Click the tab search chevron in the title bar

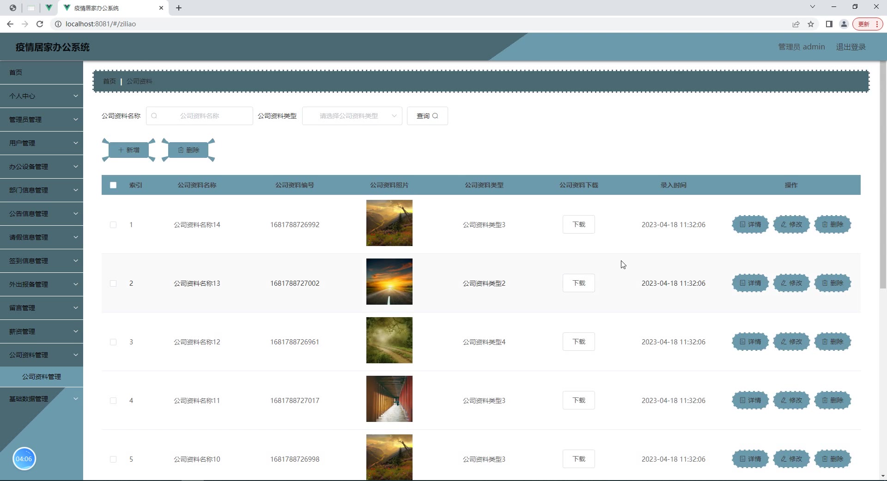click(813, 6)
